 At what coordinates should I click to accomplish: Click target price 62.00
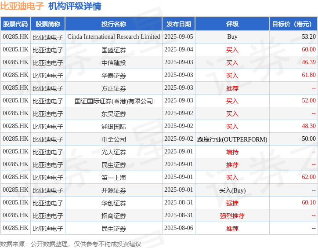pos(309,177)
